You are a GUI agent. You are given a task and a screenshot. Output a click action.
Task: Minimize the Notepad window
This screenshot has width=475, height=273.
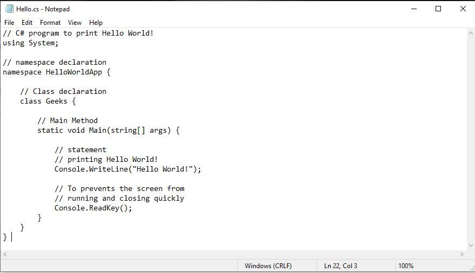(x=414, y=9)
